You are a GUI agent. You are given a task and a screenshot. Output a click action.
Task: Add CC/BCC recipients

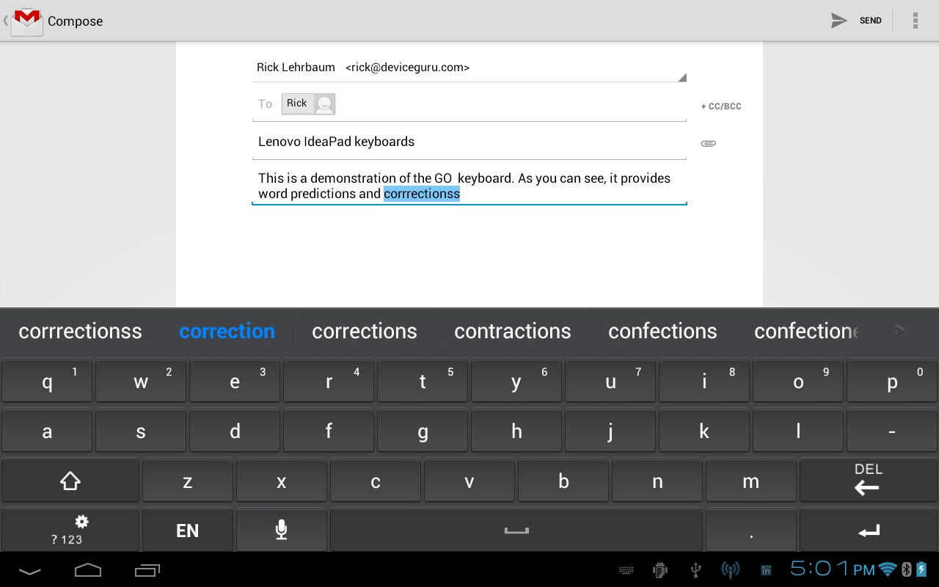coord(721,106)
